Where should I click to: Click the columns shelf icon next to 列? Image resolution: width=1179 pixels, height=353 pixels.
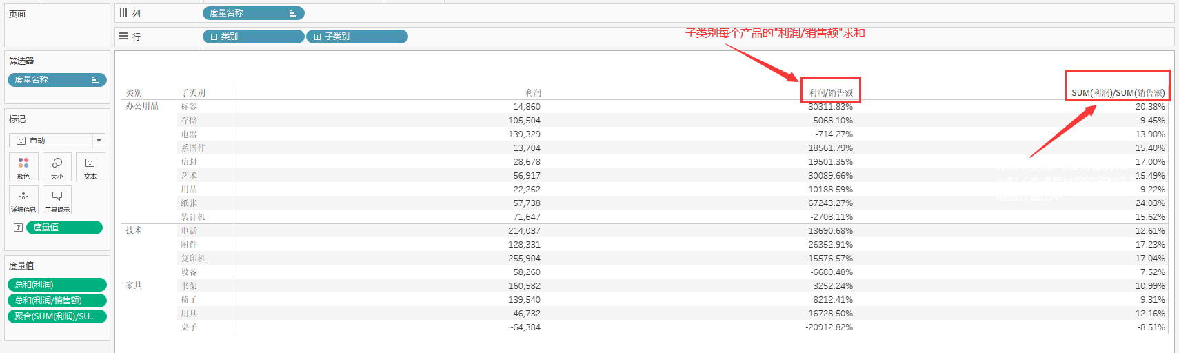pyautogui.click(x=123, y=13)
